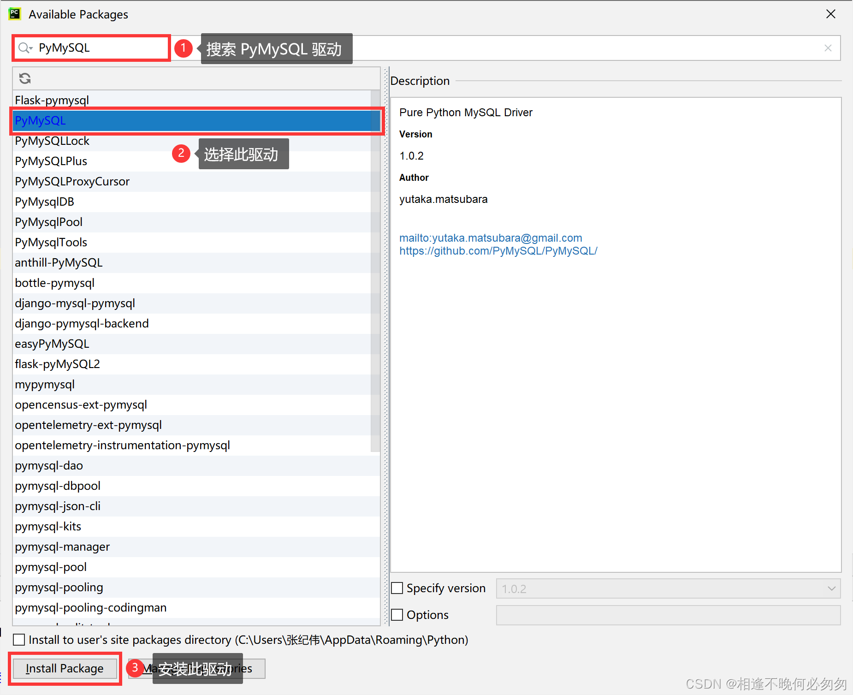The height and width of the screenshot is (695, 853).
Task: Select bottle-pymysql in the package list
Action: 192,283
